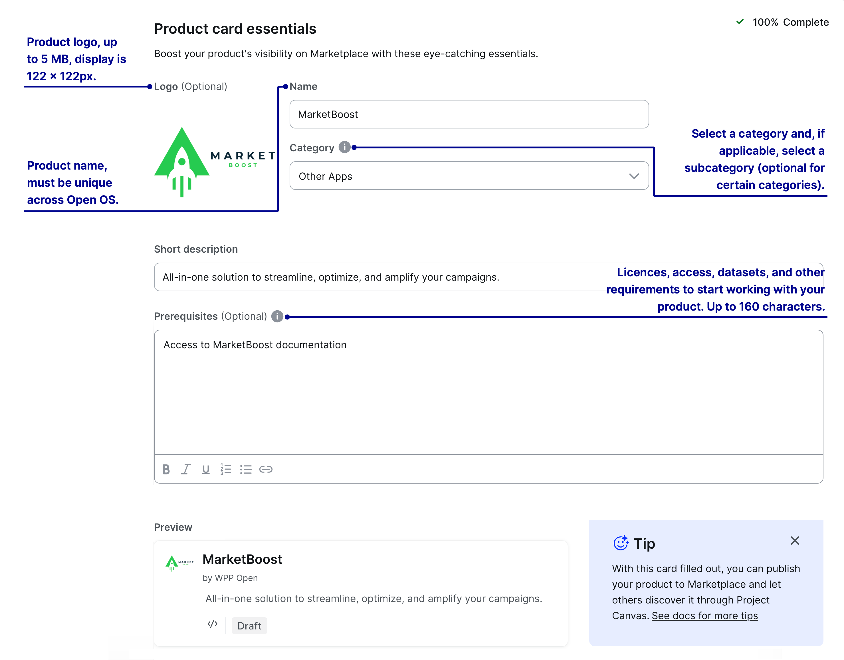The image size is (844, 660).
Task: Click the Category info icon
Action: click(x=344, y=147)
